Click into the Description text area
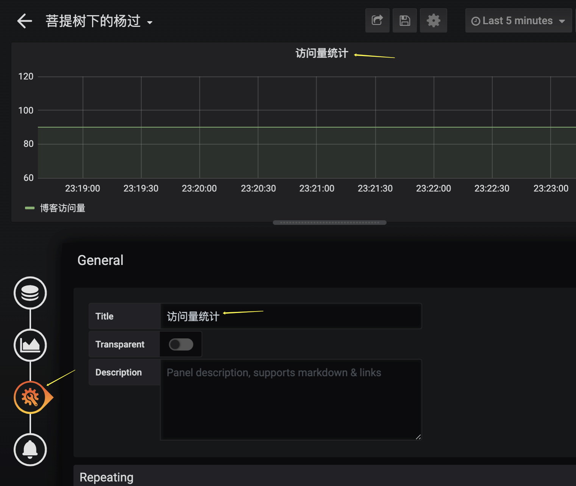576x486 pixels. [x=291, y=400]
